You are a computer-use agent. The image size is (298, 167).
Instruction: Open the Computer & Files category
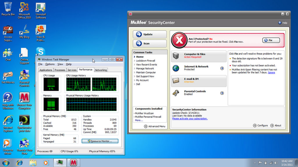coord(199,56)
